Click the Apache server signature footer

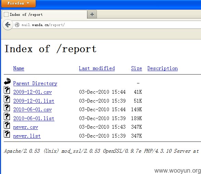[101, 151]
